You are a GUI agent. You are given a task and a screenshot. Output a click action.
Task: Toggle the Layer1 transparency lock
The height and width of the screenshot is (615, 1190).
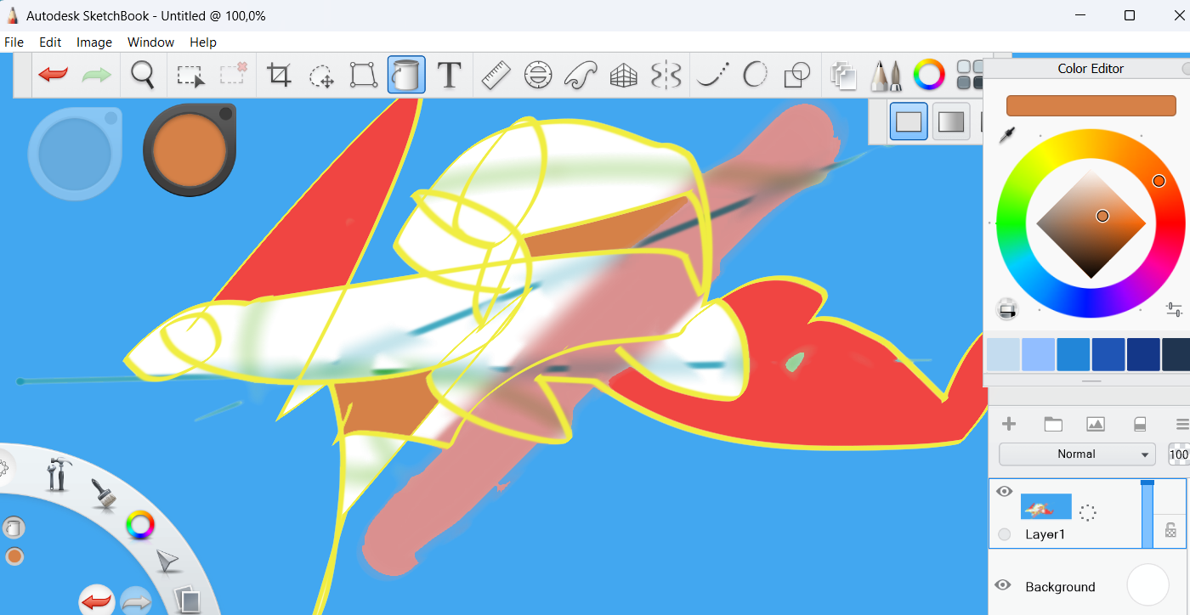pyautogui.click(x=1170, y=530)
